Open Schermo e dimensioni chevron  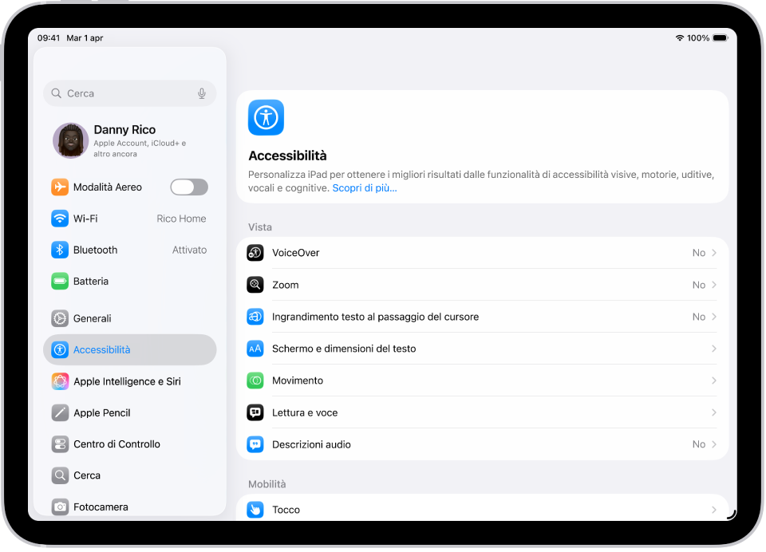pos(713,349)
